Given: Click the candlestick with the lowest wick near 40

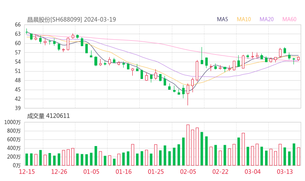Looking at the screenshot, I should point(188,95).
